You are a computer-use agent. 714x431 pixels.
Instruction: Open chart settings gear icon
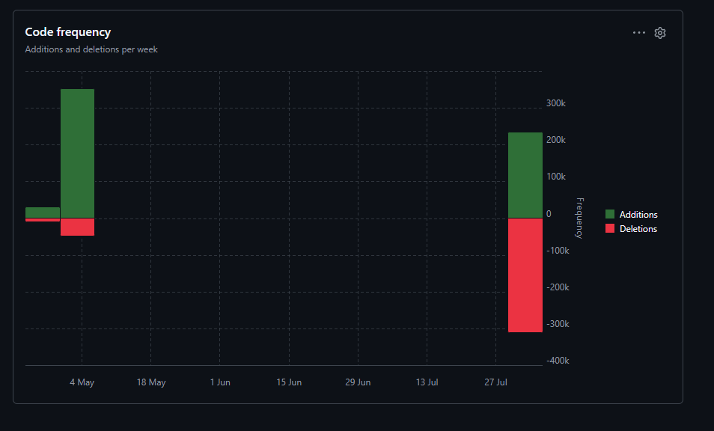tap(660, 33)
